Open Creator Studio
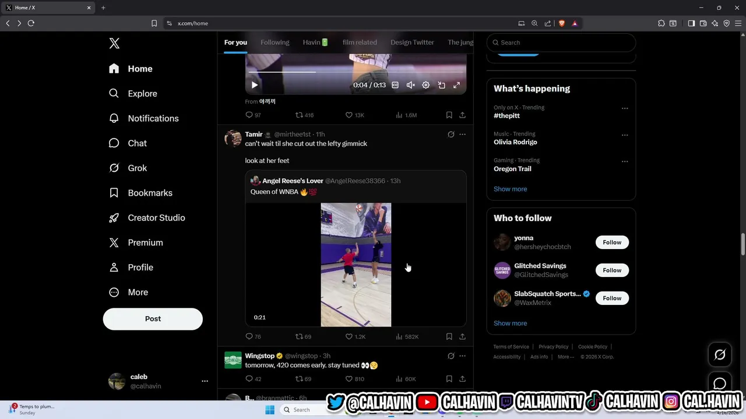The height and width of the screenshot is (419, 746). 147,218
